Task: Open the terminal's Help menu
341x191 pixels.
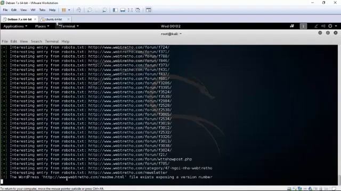Action: [x=65, y=41]
